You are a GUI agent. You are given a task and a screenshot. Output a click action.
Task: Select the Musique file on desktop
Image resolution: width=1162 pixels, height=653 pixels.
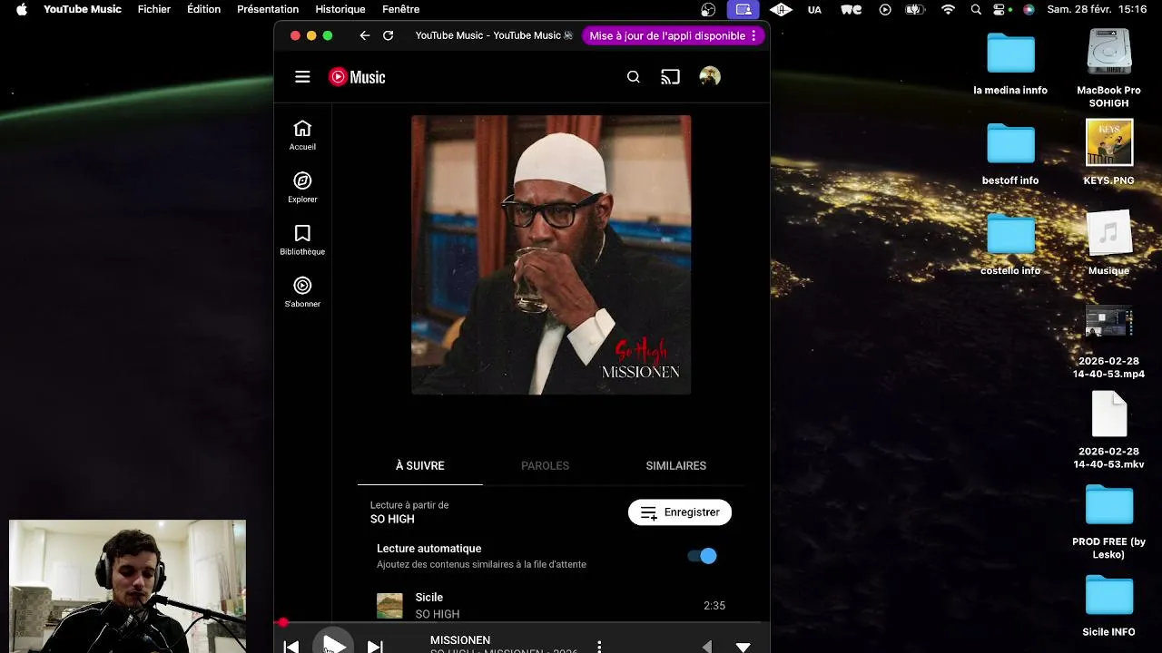1108,243
